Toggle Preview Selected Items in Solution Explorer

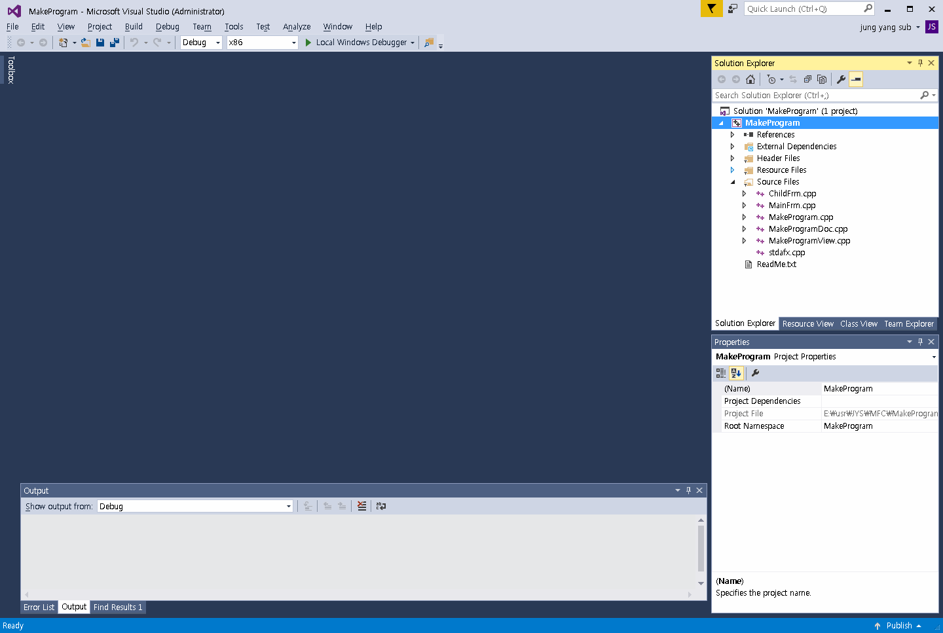pos(856,79)
